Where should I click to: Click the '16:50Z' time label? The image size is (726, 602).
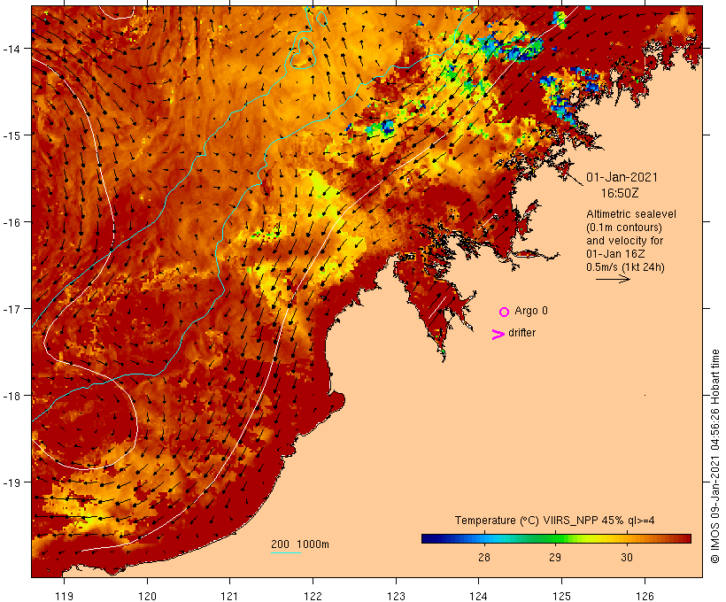(620, 193)
